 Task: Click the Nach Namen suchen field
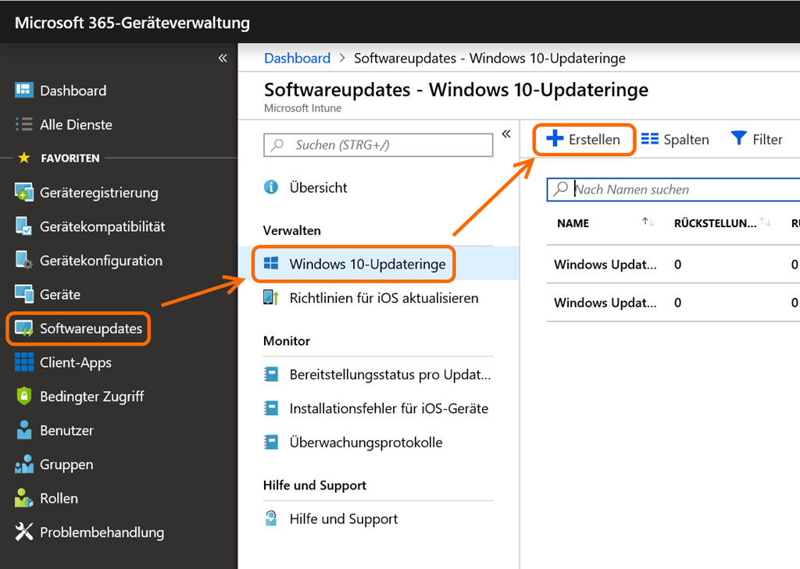click(680, 190)
